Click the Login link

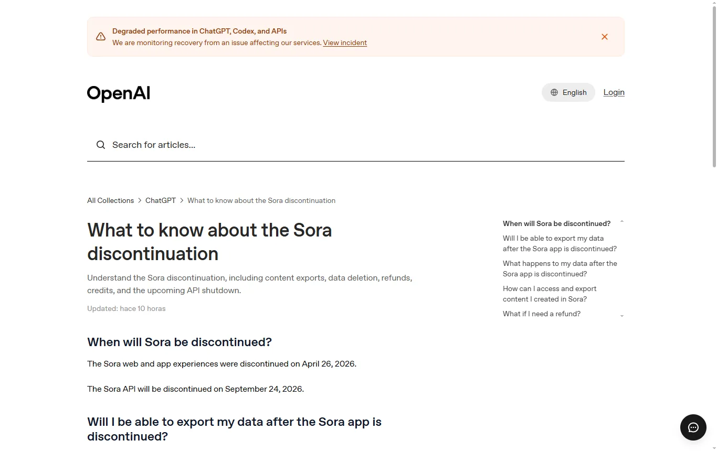pos(614,92)
